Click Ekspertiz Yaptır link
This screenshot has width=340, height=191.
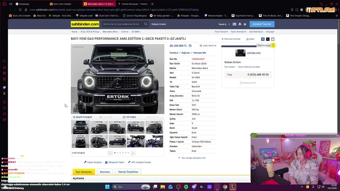tap(115, 162)
